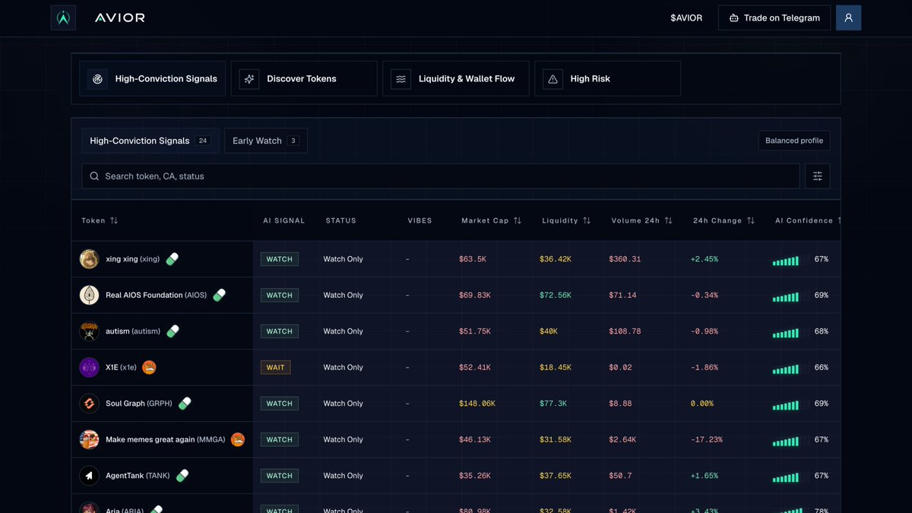Click the waves icon on Liquidity & Wallet Flow
Screen dimensions: 912x513
[401, 79]
